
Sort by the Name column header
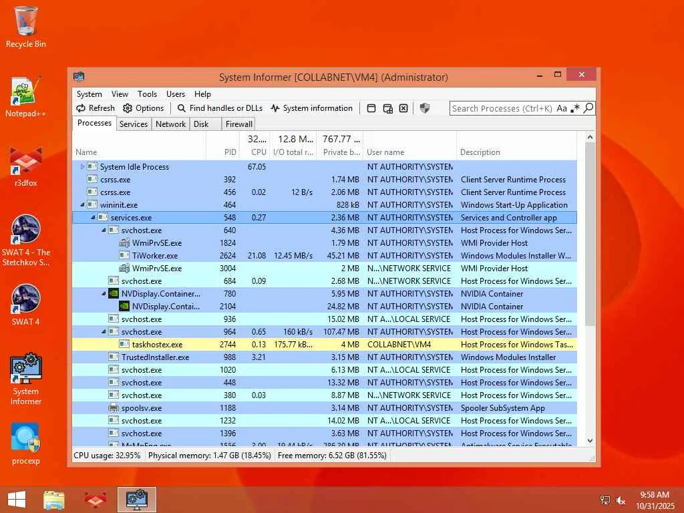click(x=139, y=145)
